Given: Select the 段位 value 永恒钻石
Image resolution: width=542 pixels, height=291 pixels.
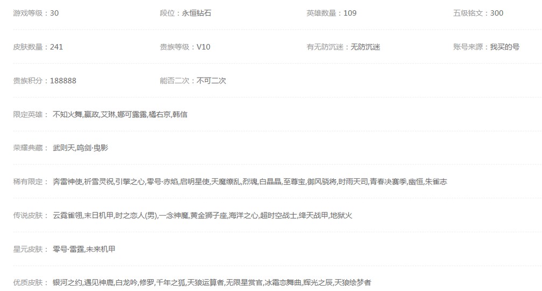Looking at the screenshot, I should click(x=196, y=13).
